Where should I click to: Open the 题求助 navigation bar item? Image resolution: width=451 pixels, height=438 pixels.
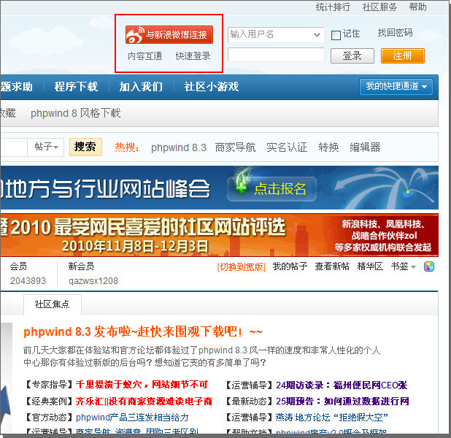16,87
